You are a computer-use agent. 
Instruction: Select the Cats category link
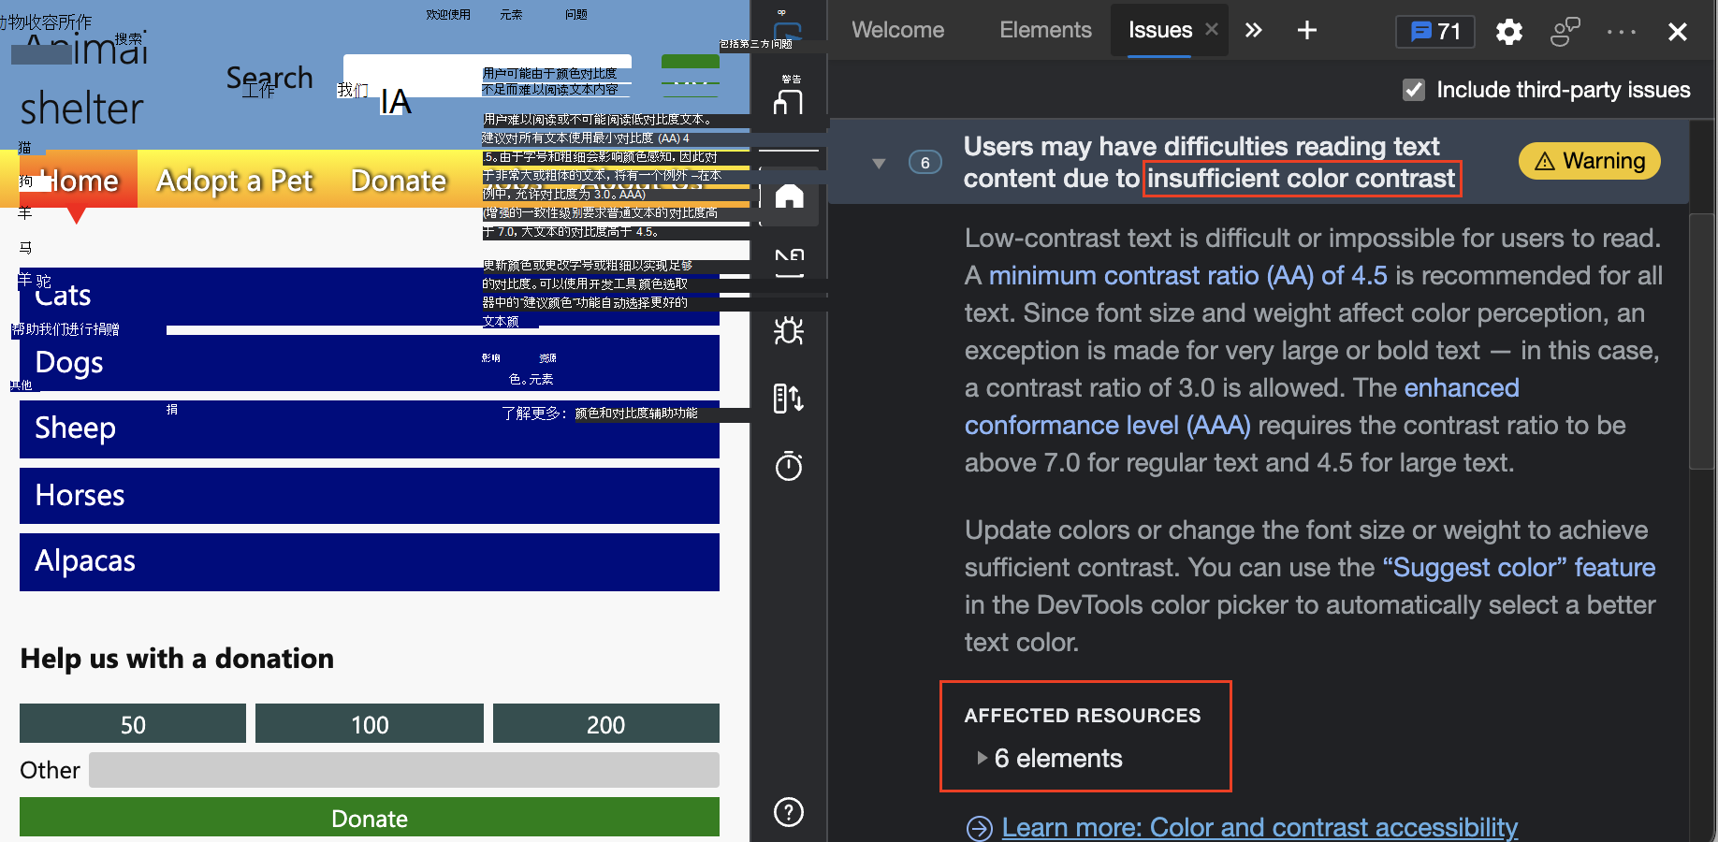point(370,297)
